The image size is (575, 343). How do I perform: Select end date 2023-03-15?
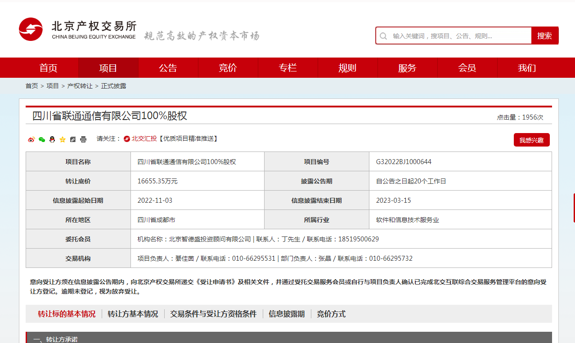click(394, 200)
